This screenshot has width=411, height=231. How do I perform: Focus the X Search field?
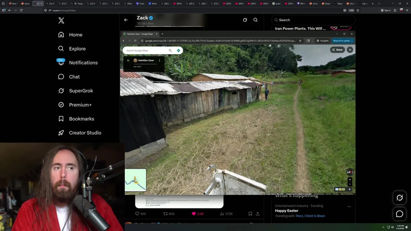(x=313, y=20)
